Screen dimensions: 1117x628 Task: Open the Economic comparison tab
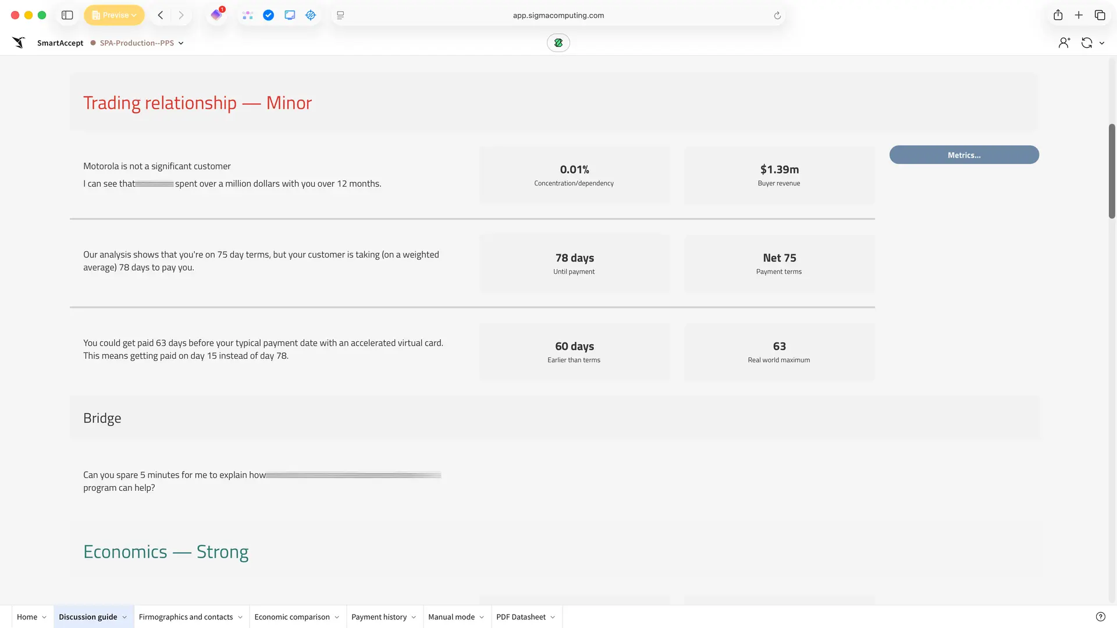click(x=291, y=617)
